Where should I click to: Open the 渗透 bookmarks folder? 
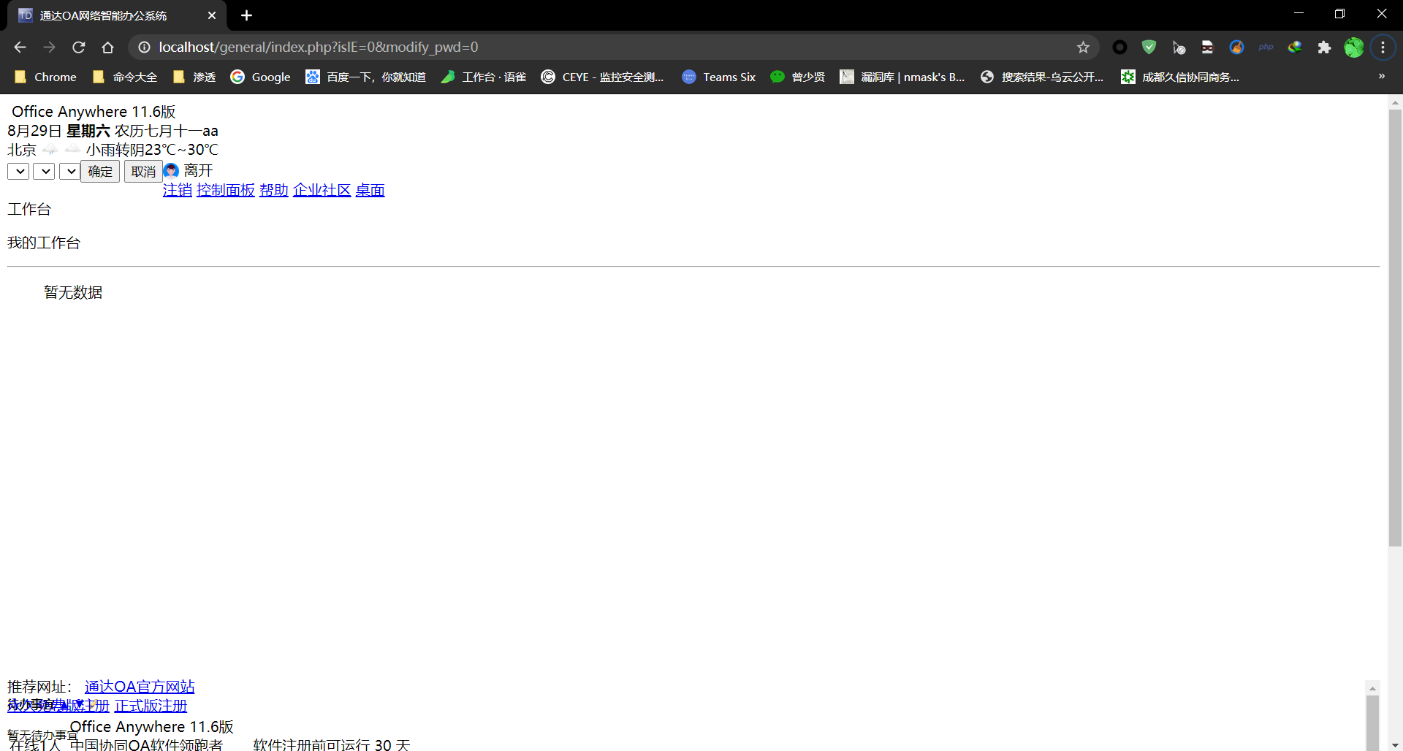[x=194, y=77]
